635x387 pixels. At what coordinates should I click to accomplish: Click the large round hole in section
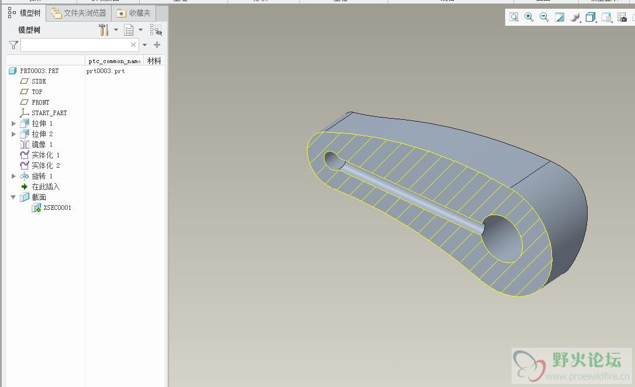pos(502,239)
